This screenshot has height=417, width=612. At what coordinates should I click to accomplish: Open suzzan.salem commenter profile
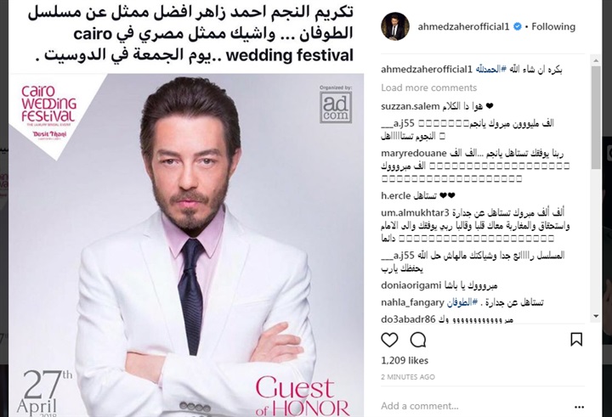pos(410,106)
